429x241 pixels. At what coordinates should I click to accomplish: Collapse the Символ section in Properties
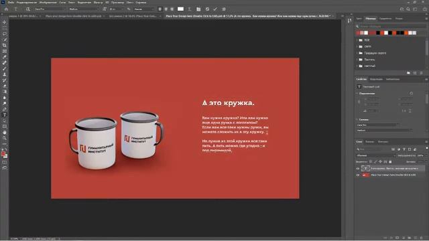point(357,119)
